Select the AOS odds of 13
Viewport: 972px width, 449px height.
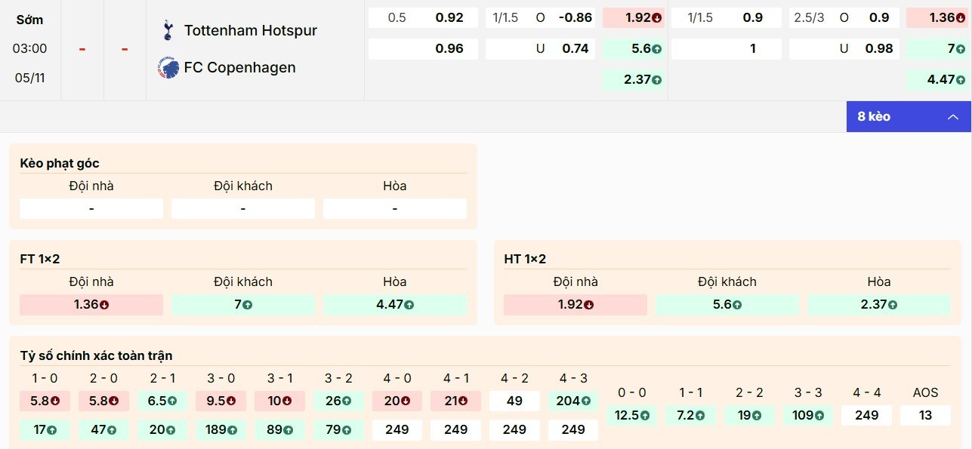point(925,414)
